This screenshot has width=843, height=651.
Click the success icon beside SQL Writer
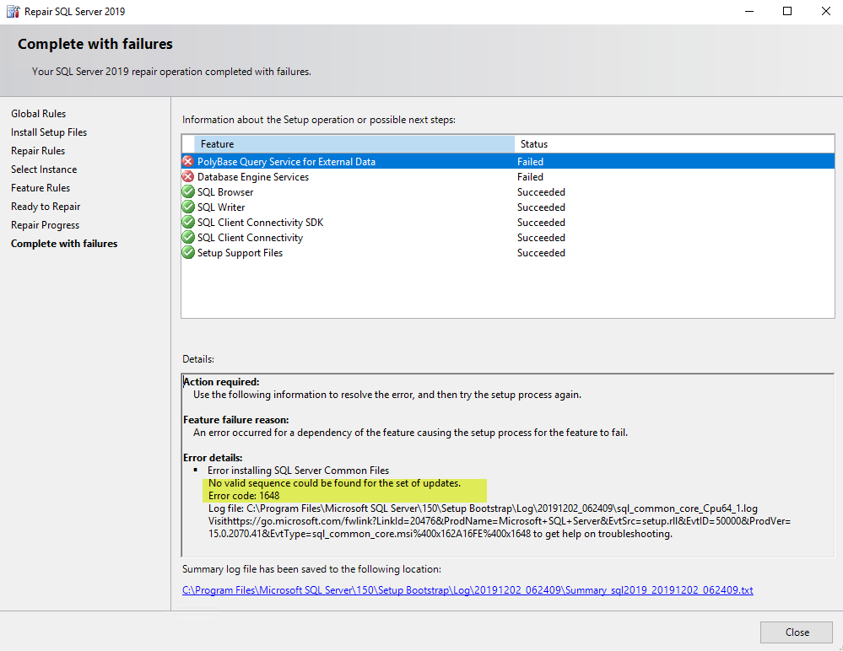[187, 207]
